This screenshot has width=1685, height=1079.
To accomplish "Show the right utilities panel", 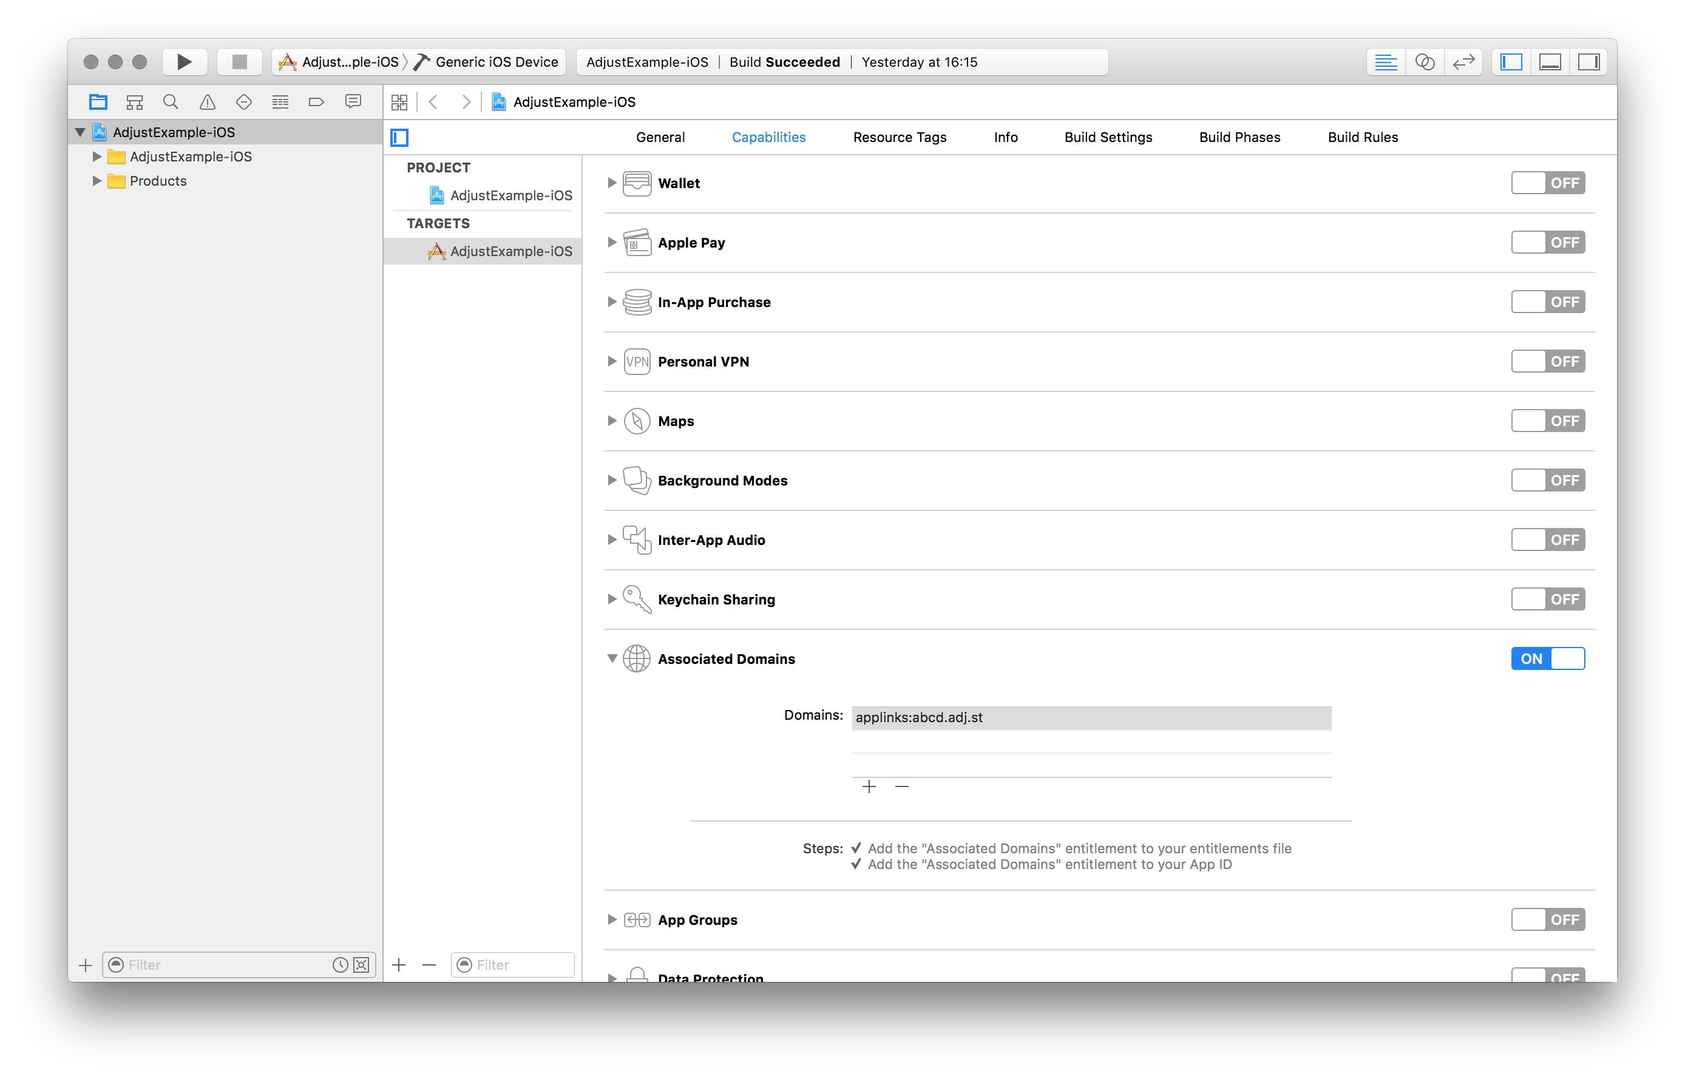I will [1588, 62].
